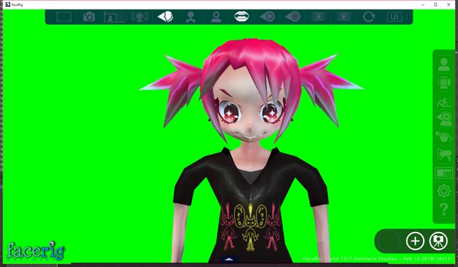Viewport: 458px width, 267px height.
Task: Open the environments landscape icon
Action: (444, 102)
